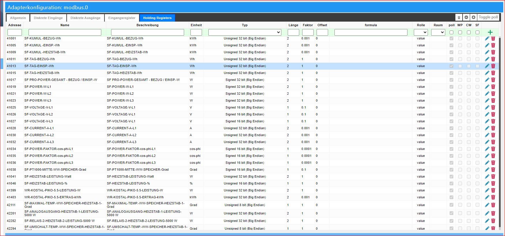
Task: Click the Name column header
Action: click(65, 25)
